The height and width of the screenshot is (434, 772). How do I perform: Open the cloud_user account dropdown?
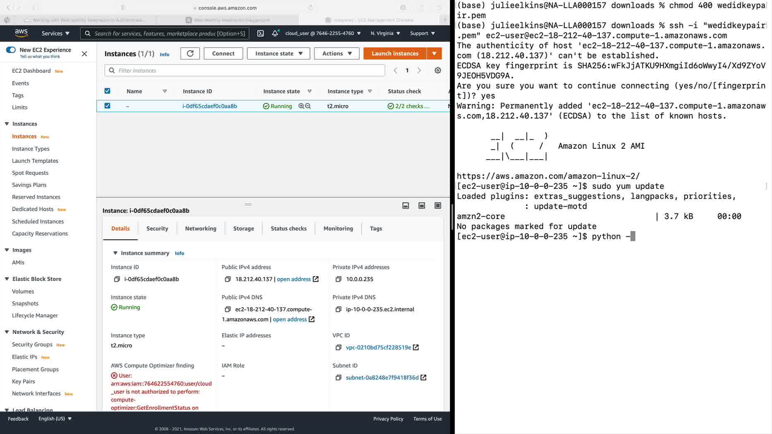[323, 33]
